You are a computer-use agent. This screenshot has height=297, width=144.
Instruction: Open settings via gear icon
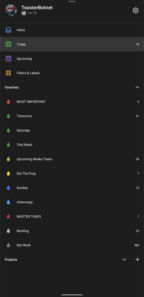pos(136,10)
